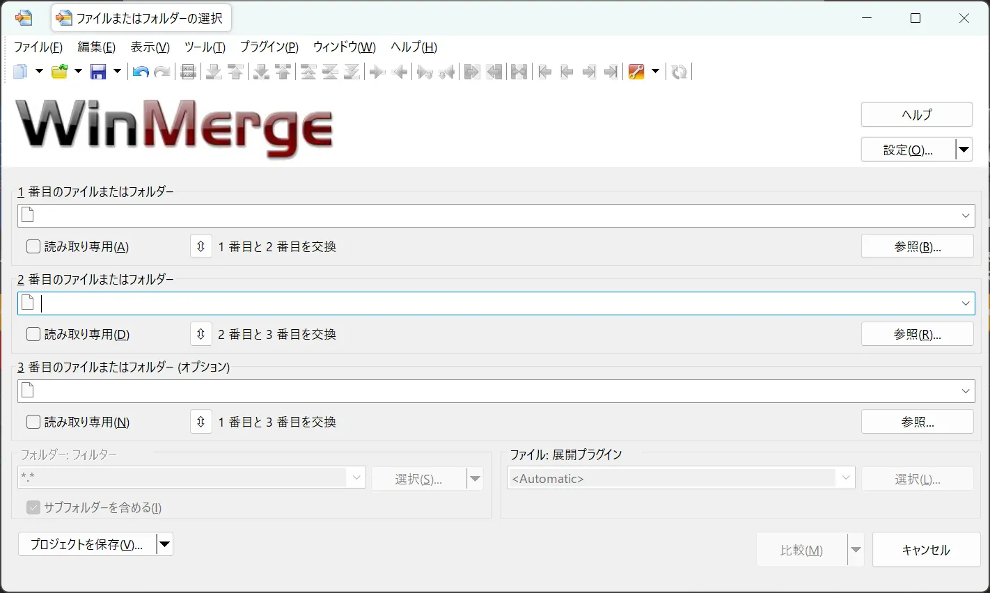990x593 pixels.
Task: Open the ツール(T) menu
Action: point(205,47)
